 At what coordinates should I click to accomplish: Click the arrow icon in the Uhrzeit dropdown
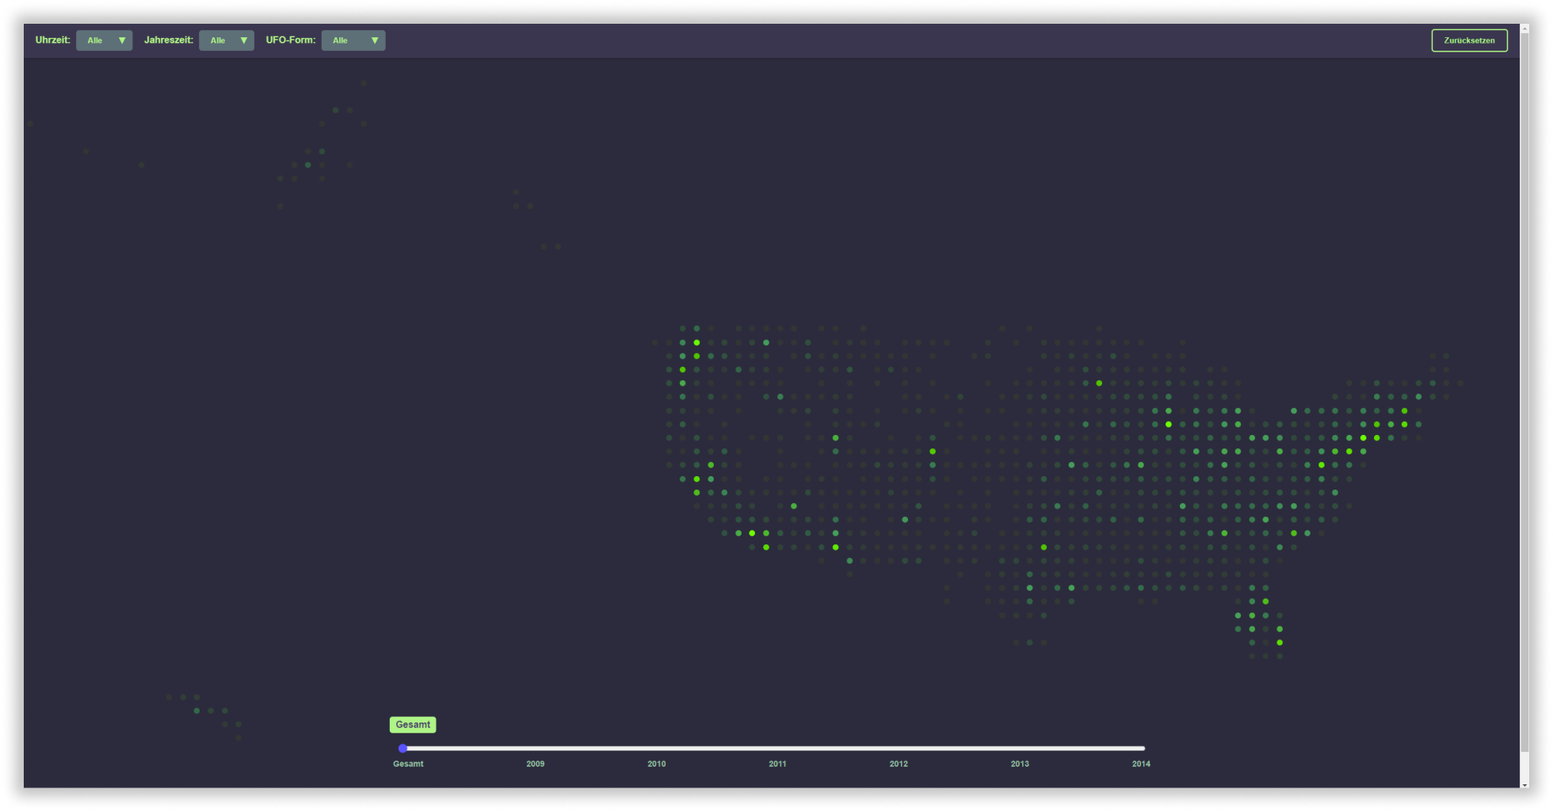[122, 40]
